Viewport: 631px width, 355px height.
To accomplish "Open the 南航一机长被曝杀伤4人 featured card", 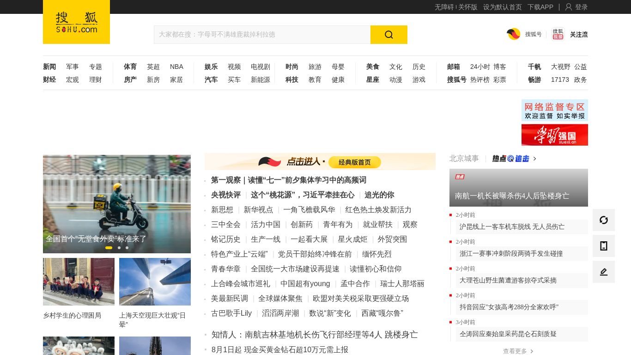I will tap(519, 188).
